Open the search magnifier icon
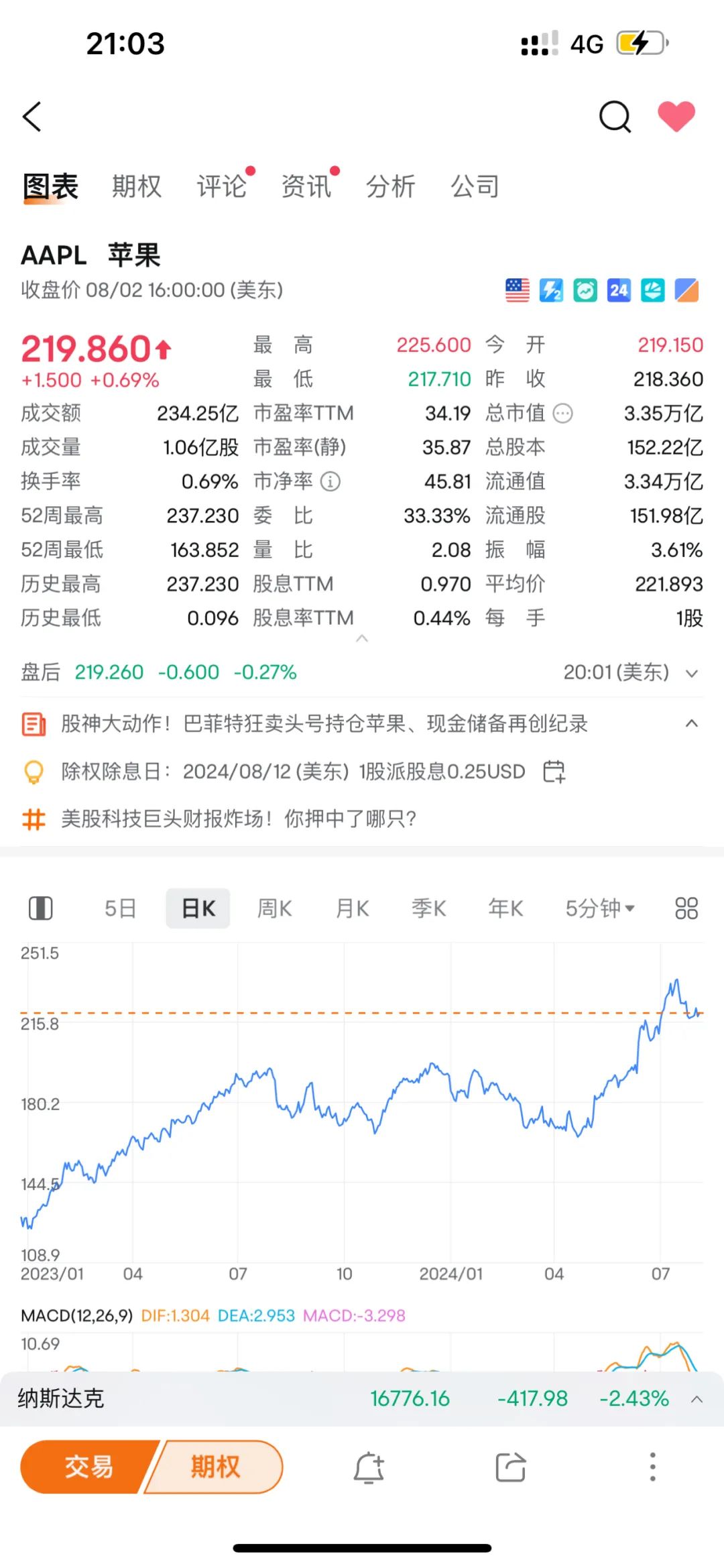Image resolution: width=724 pixels, height=1566 pixels. 615,117
